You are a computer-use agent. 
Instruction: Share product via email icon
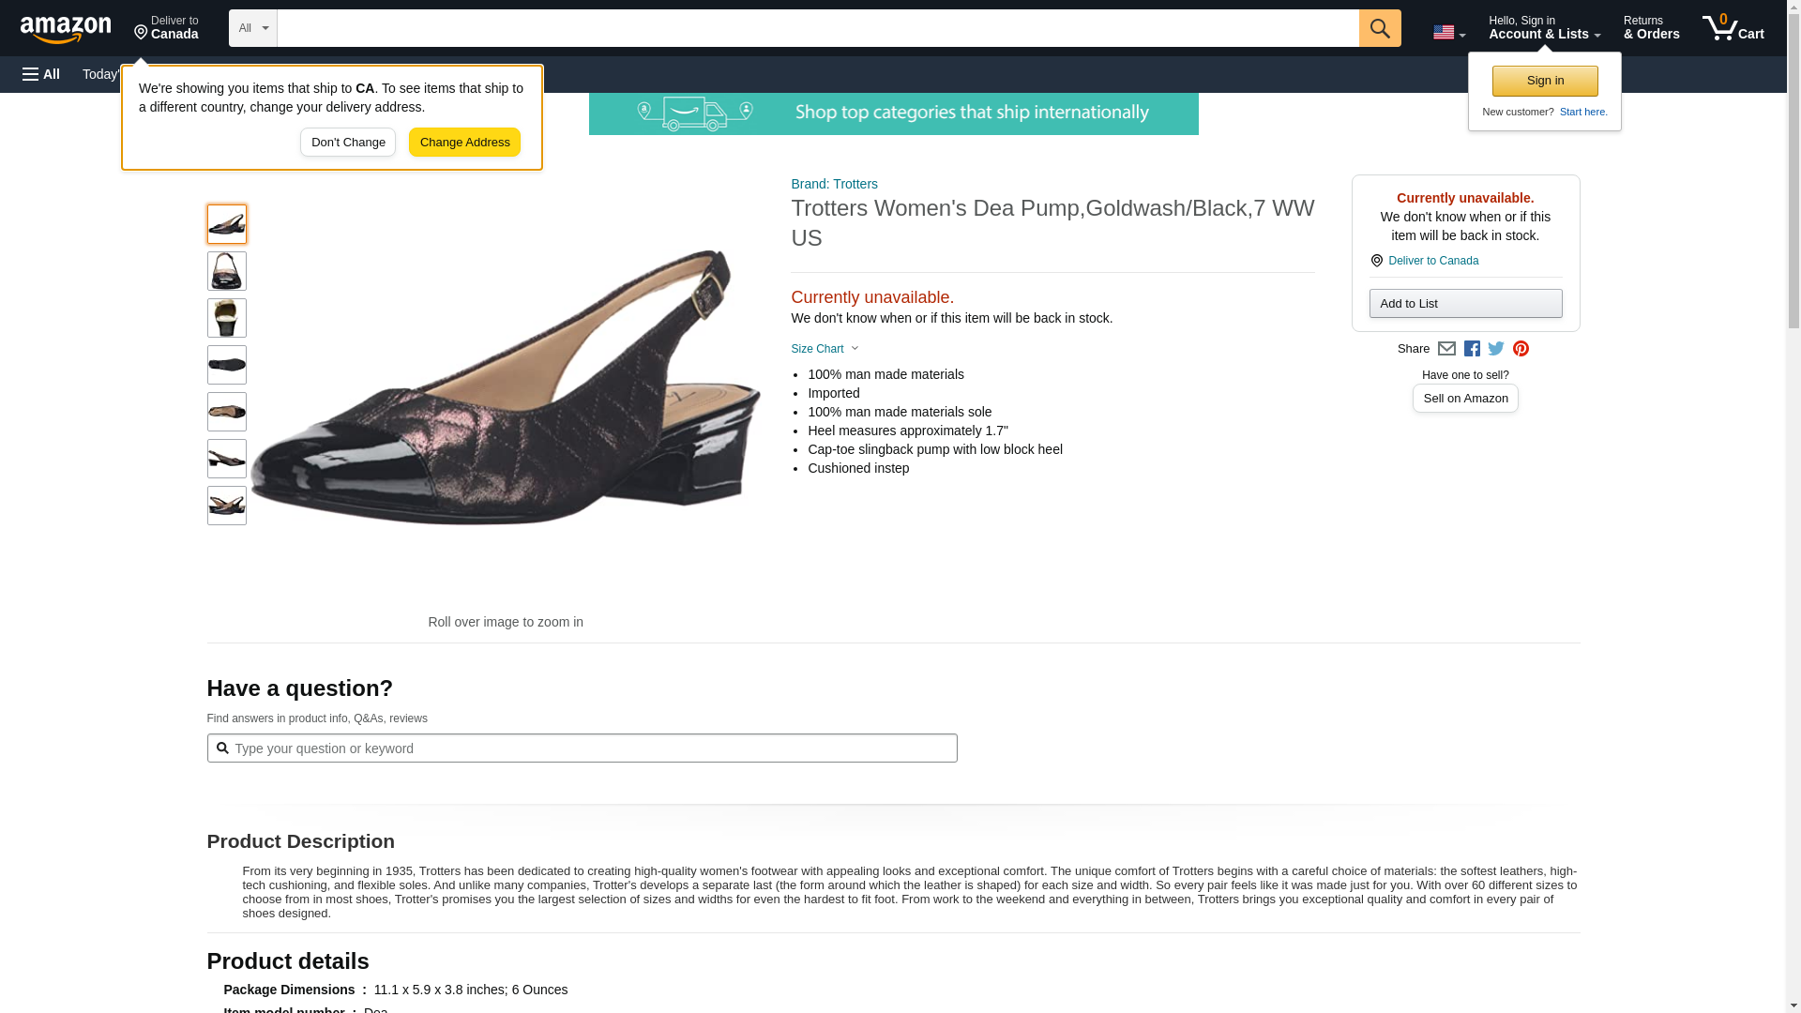1446,349
